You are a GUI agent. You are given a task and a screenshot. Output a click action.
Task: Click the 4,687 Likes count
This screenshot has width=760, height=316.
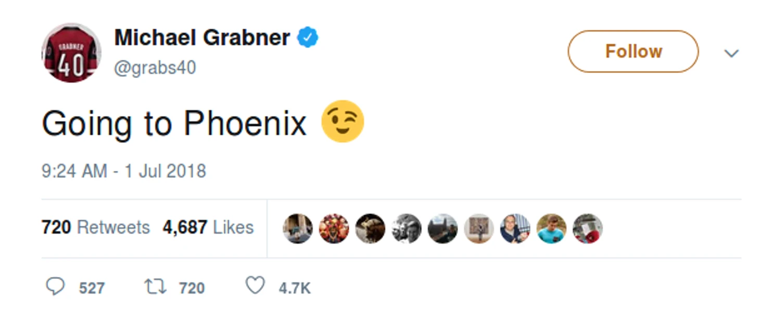coord(208,227)
